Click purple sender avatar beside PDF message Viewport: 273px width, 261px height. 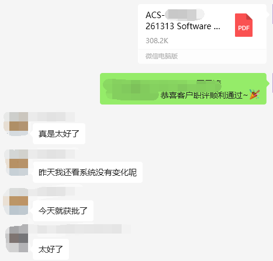point(272,14)
